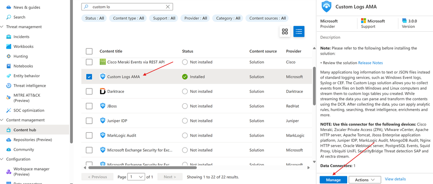The height and width of the screenshot is (184, 433).
Task: Check the MarkLogic Audit row checkbox
Action: click(89, 135)
